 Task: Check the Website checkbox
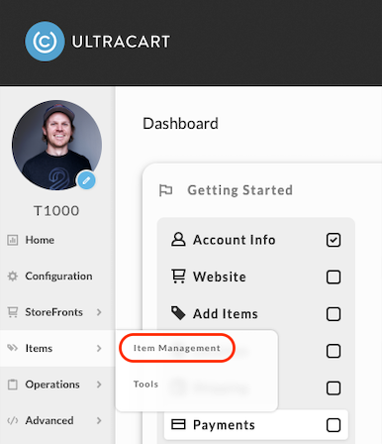[x=334, y=277]
